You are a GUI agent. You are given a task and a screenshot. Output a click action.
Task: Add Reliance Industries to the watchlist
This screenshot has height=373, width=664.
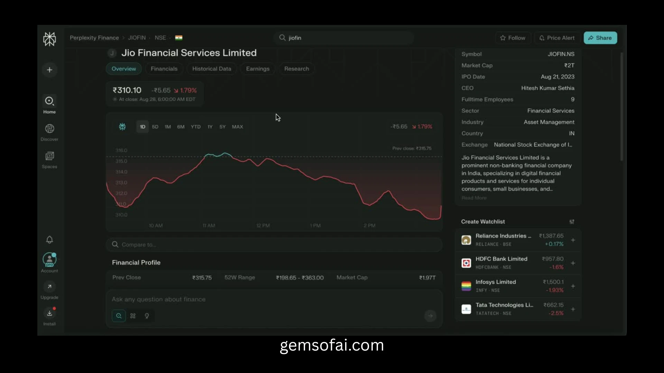point(573,240)
